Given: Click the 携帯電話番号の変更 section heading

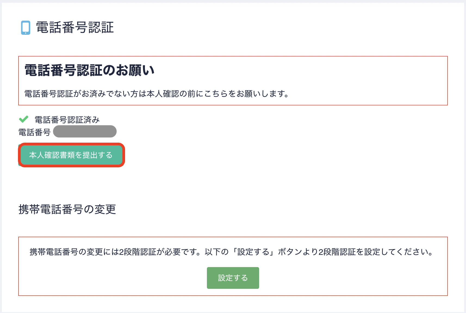Looking at the screenshot, I should tap(67, 209).
